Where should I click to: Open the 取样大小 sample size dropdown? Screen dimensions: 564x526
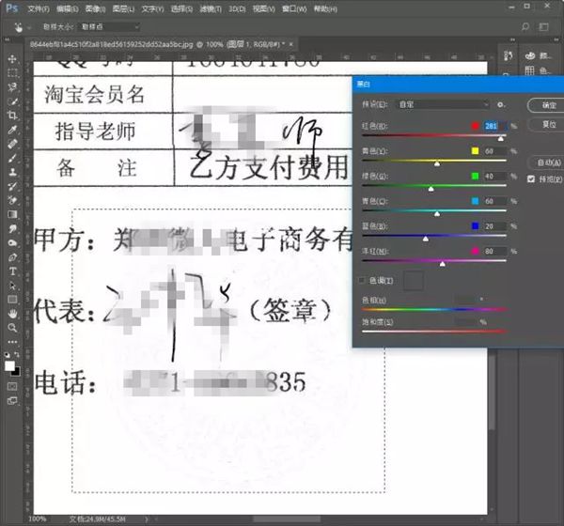coord(109,27)
